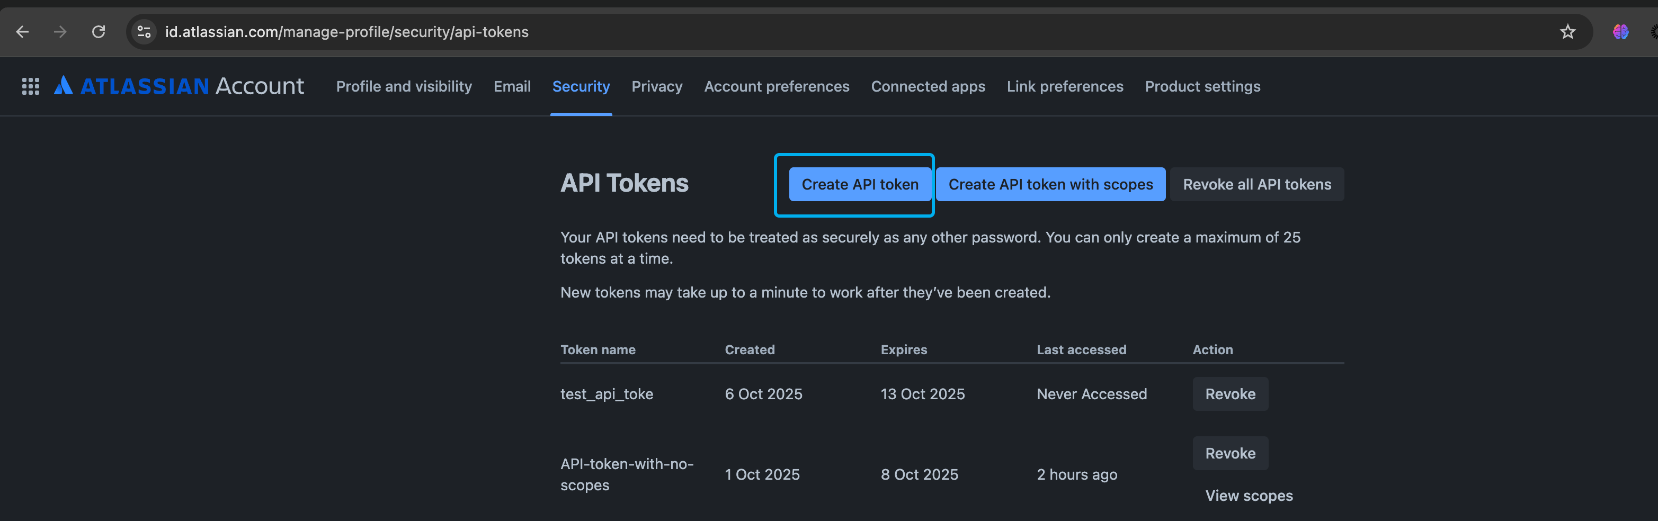Click Create API token with scopes

[1050, 185]
